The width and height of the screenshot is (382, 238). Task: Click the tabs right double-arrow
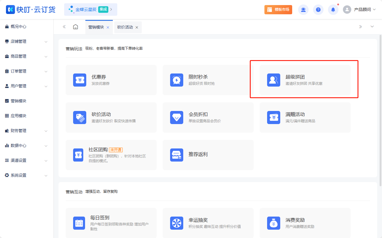coord(361,27)
